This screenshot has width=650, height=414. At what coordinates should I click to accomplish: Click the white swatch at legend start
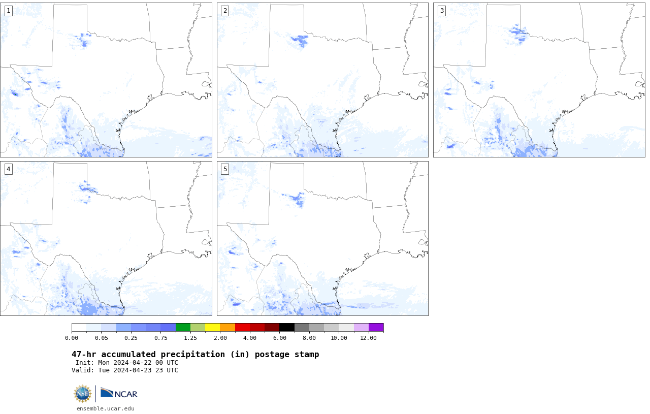[79, 328]
